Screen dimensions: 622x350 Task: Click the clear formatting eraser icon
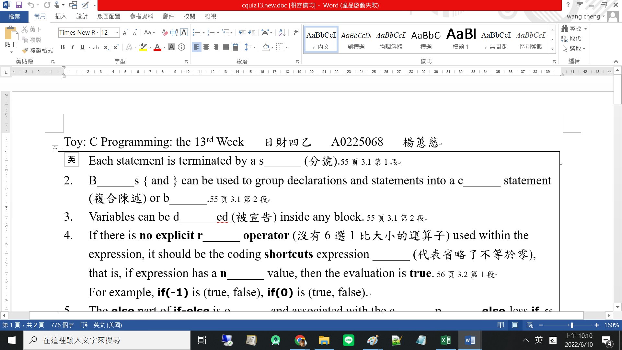[x=165, y=32]
